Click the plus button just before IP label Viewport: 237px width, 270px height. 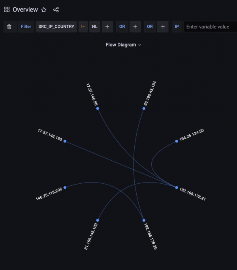(163, 27)
